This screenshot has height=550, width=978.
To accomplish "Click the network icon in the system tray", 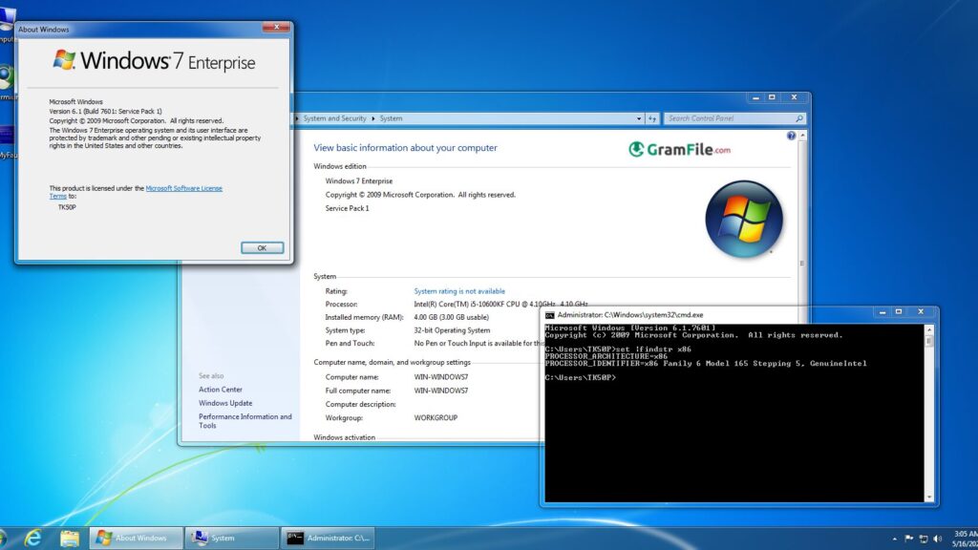I will click(923, 539).
